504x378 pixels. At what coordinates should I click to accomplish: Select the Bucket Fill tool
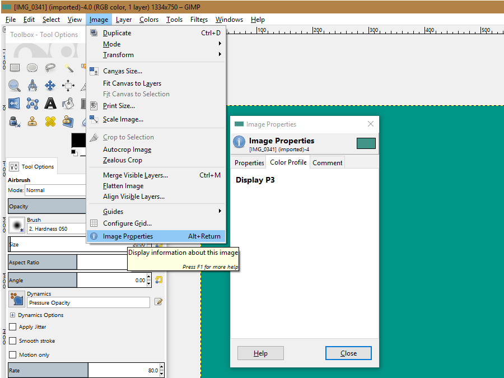click(68, 104)
